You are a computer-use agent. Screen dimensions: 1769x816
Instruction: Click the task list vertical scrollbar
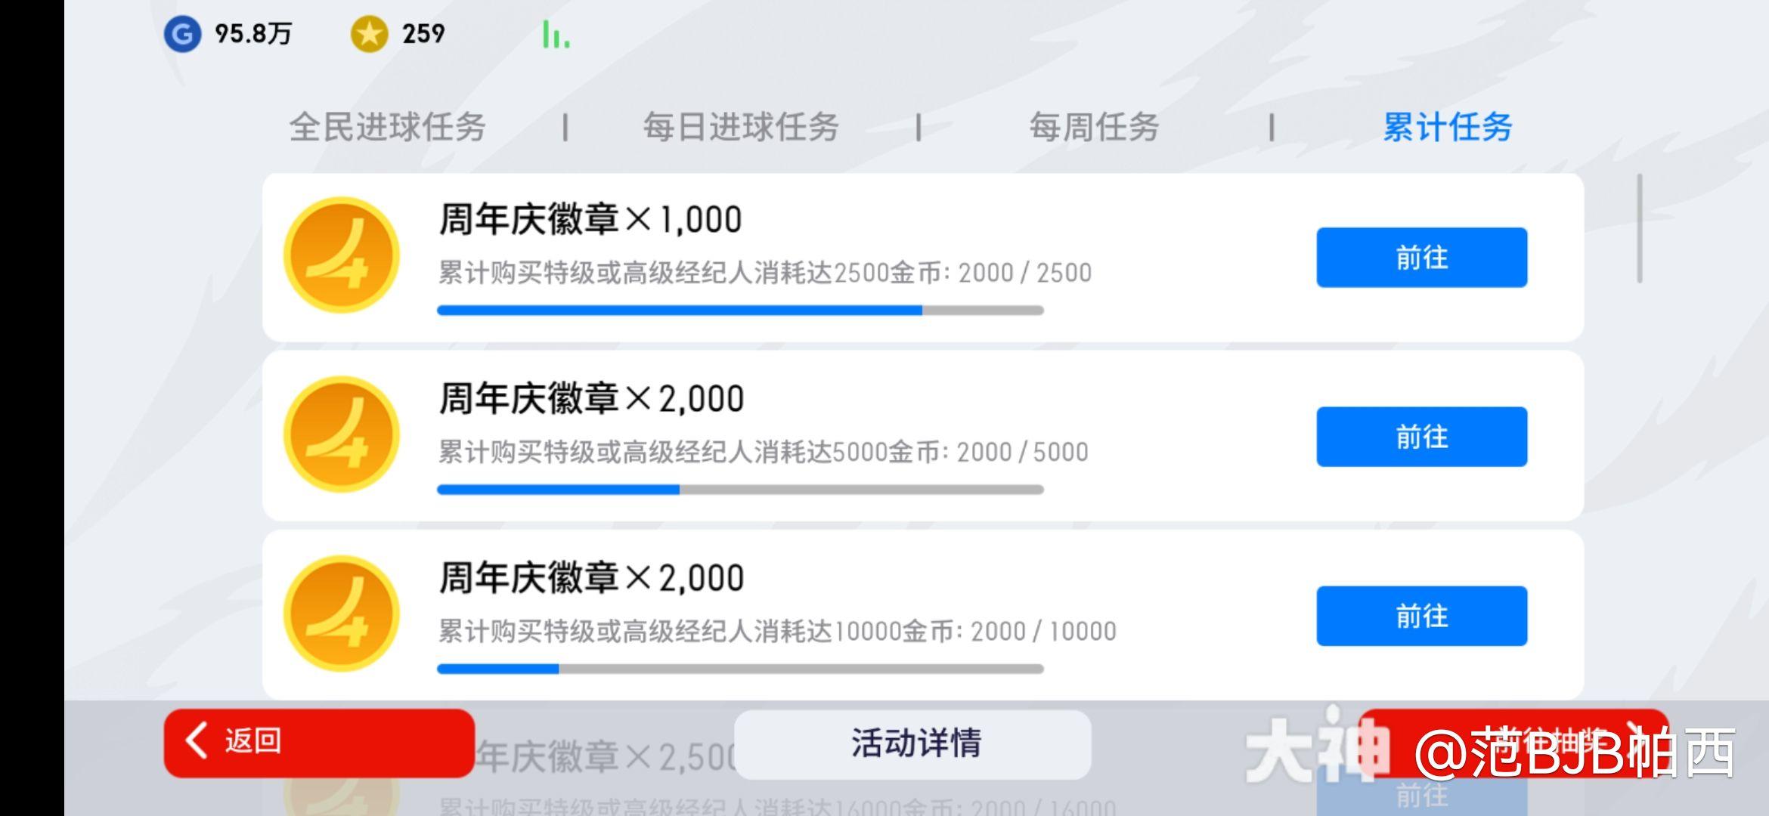tap(1640, 228)
